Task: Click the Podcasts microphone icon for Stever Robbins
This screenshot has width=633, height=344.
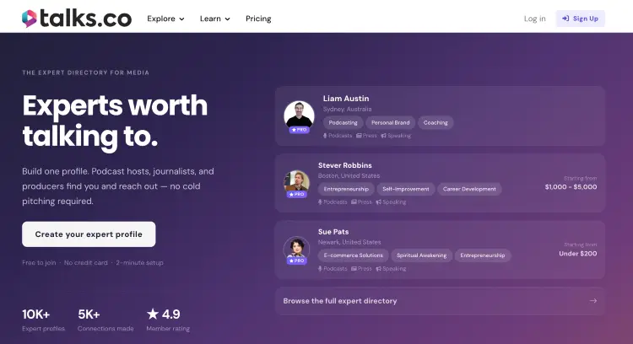Action: click(320, 202)
